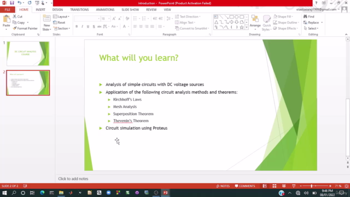The image size is (350, 197).
Task: Switch to Normal view icon
Action: click(265, 186)
